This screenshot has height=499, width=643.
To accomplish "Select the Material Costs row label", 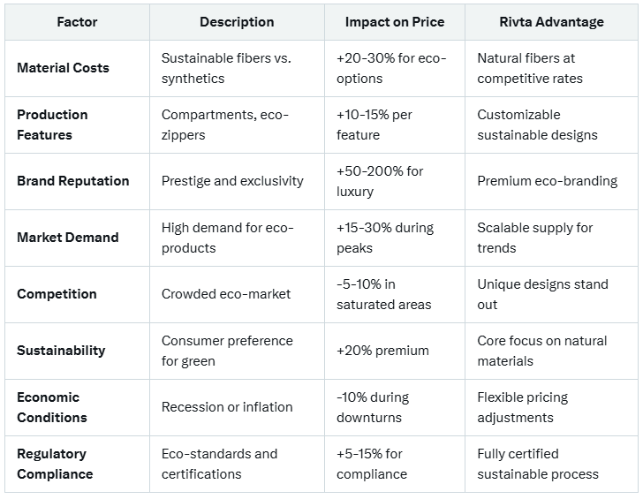I will click(x=63, y=68).
